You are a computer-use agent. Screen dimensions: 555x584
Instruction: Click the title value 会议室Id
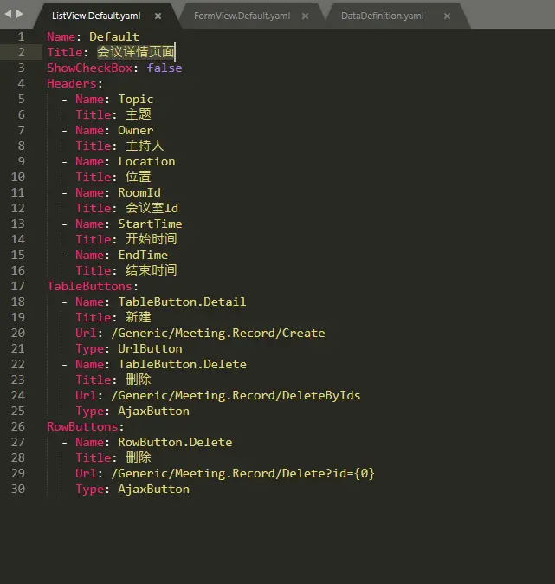coord(152,208)
